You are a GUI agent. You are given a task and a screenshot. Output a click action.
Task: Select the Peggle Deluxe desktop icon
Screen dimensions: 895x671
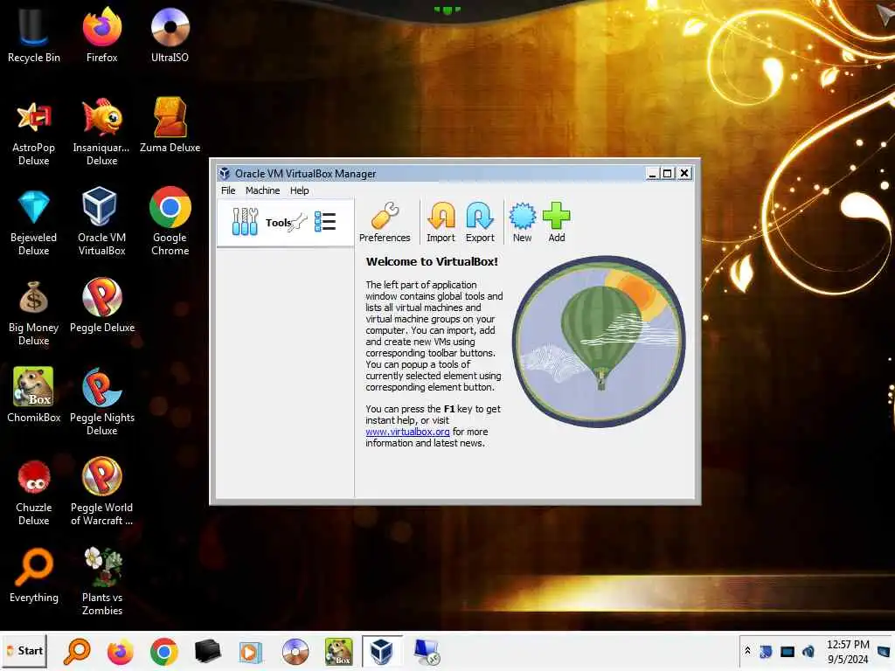point(102,306)
